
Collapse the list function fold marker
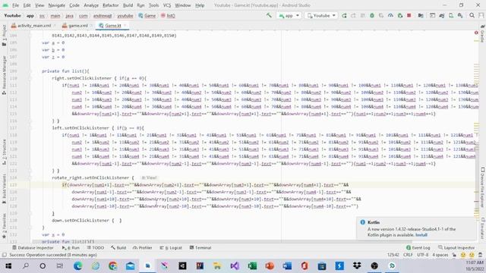(30, 71)
